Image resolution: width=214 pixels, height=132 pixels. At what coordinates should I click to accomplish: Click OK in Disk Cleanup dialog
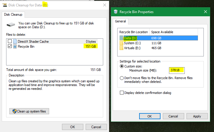click(73, 127)
